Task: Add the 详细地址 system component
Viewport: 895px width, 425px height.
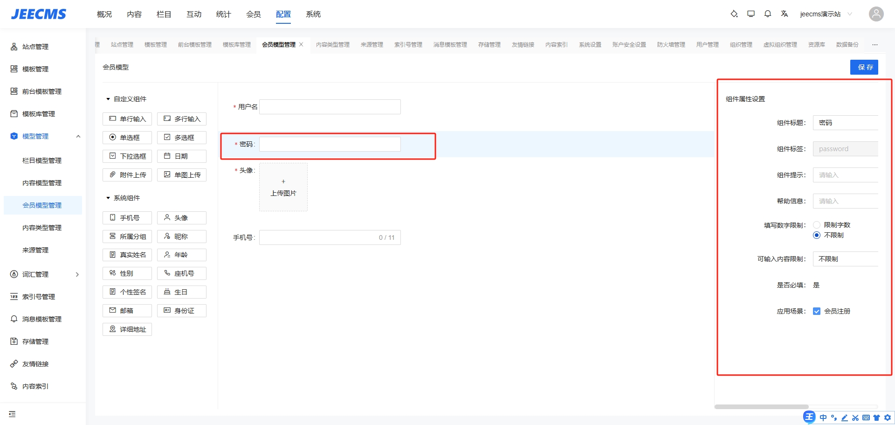Action: click(127, 329)
